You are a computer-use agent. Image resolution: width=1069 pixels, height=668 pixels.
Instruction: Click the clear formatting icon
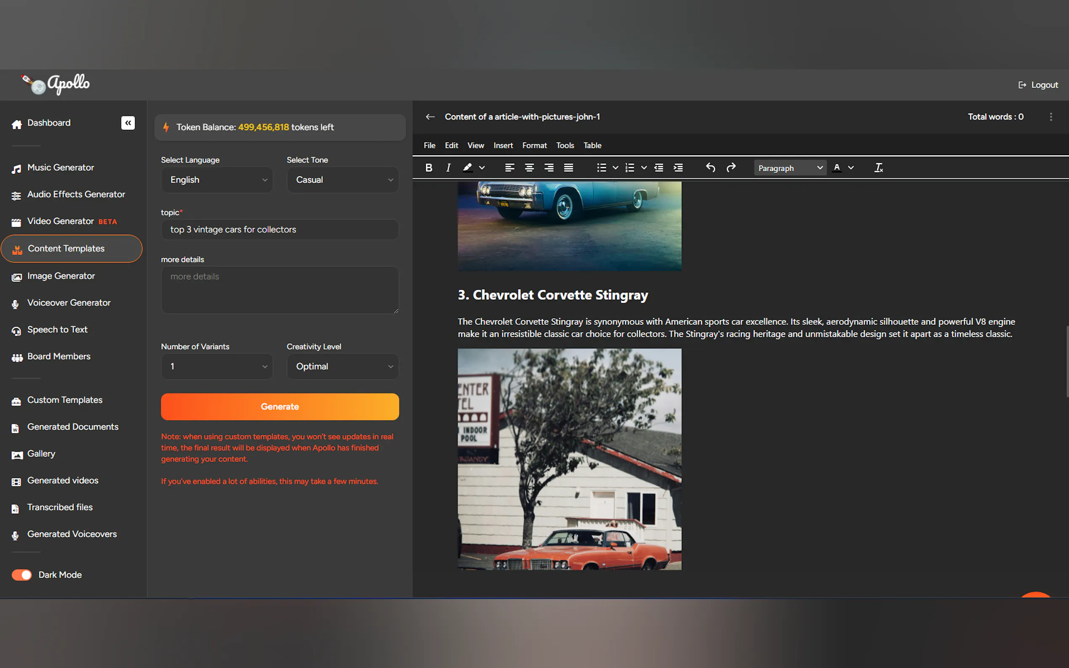click(x=878, y=168)
